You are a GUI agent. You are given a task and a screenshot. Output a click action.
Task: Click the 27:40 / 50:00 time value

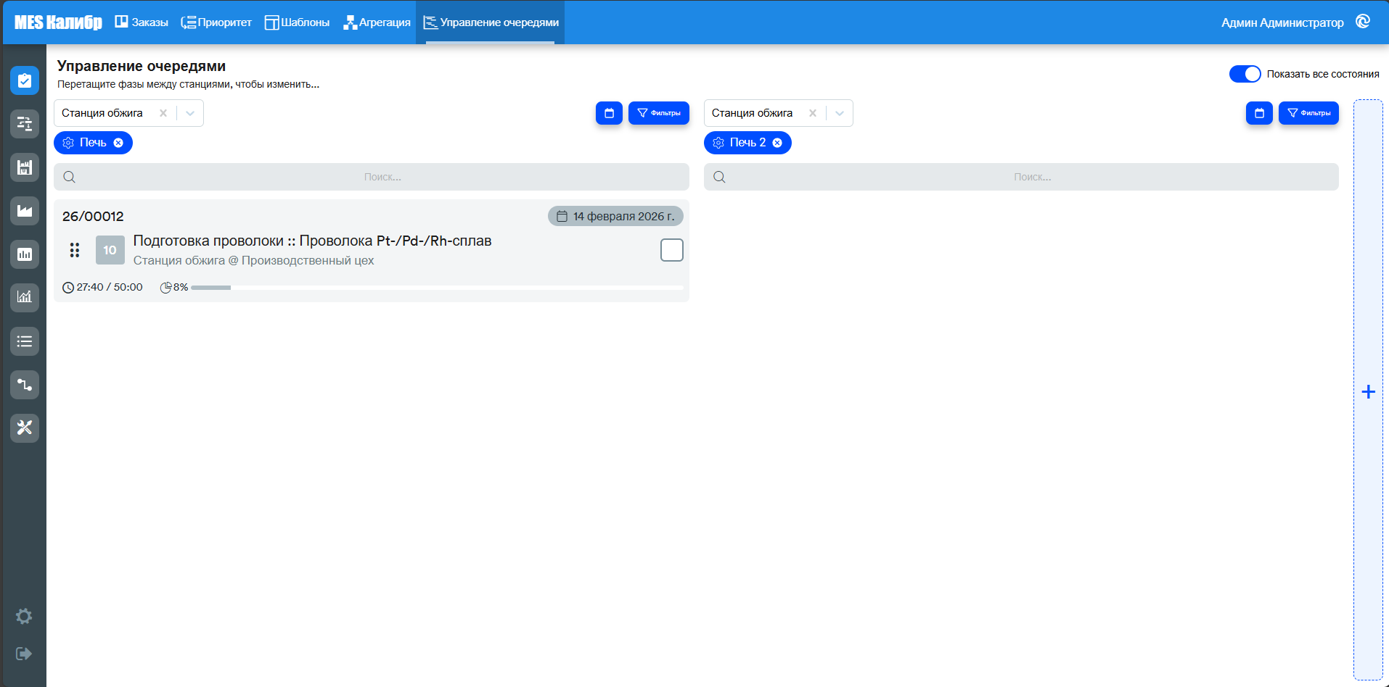(110, 287)
